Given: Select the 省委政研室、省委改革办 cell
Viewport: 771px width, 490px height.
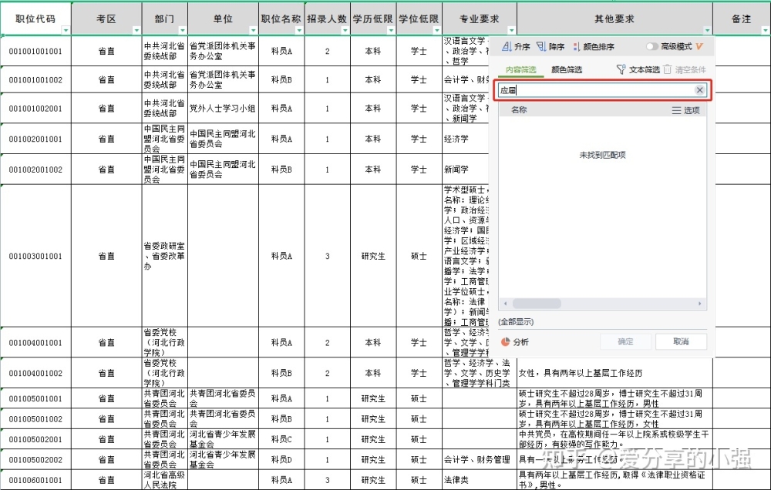Looking at the screenshot, I should (x=165, y=256).
